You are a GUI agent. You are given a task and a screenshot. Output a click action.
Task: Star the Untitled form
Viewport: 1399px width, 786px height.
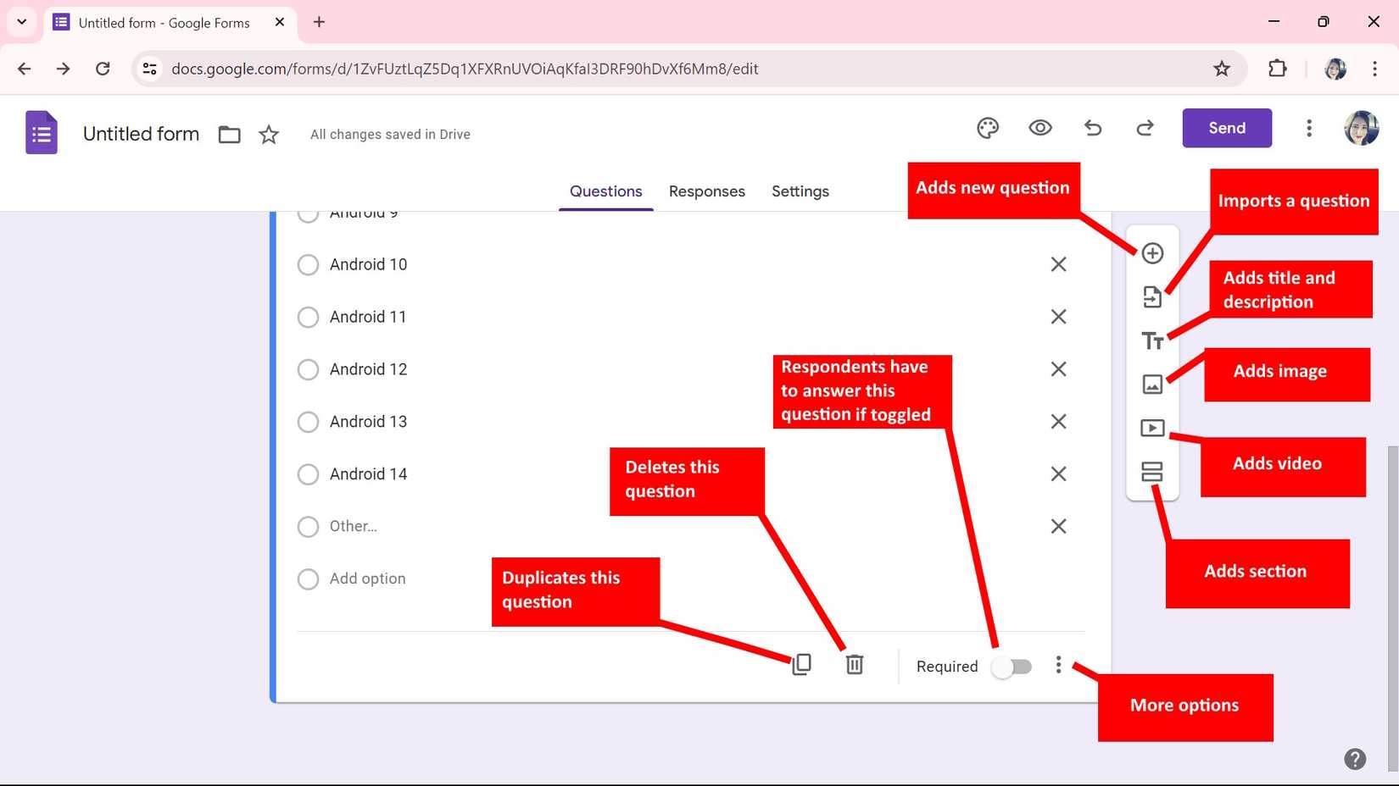tap(269, 134)
